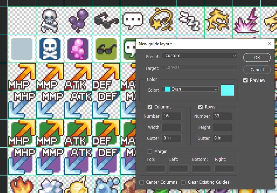The width and height of the screenshot is (277, 193).
Task: Toggle the Preview checkbox
Action: click(245, 80)
